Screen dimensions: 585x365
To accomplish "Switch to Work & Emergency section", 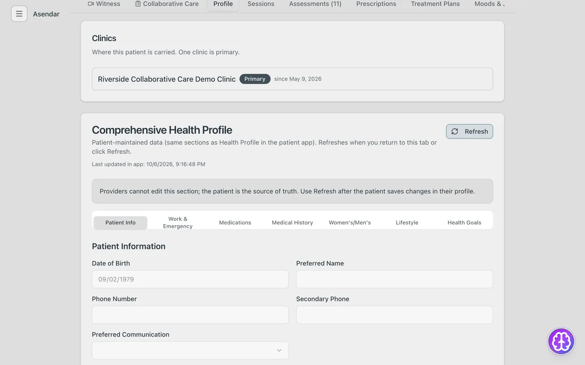I will coord(178,223).
